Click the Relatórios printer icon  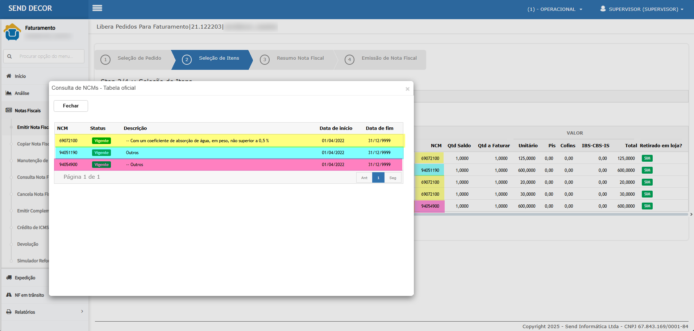(x=9, y=312)
